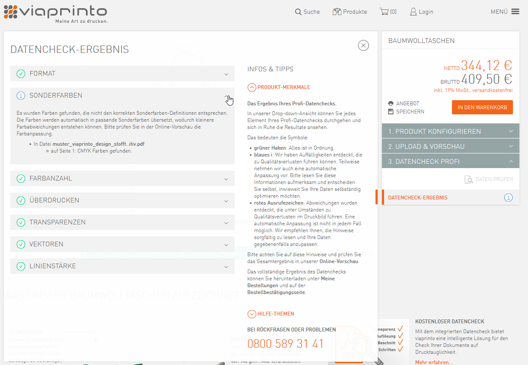528x365 pixels.
Task: Expand step 1. PRODUKT KONFIGURIEREN
Action: (x=451, y=131)
